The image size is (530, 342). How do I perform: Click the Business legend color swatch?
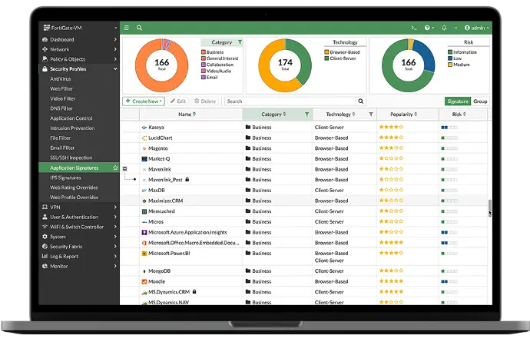pos(204,52)
